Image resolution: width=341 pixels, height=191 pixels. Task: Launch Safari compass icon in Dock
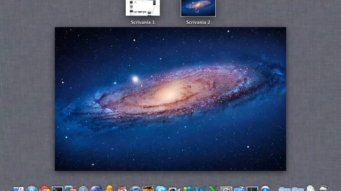coord(83,189)
